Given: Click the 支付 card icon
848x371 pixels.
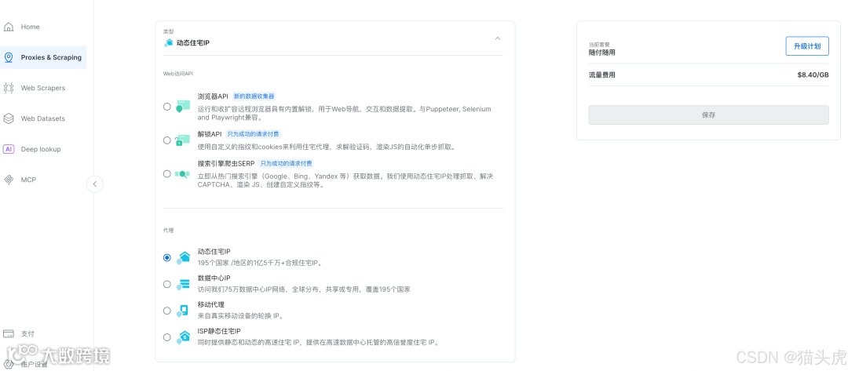Looking at the screenshot, I should [9, 333].
